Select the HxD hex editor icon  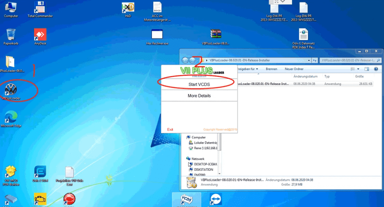(x=128, y=9)
